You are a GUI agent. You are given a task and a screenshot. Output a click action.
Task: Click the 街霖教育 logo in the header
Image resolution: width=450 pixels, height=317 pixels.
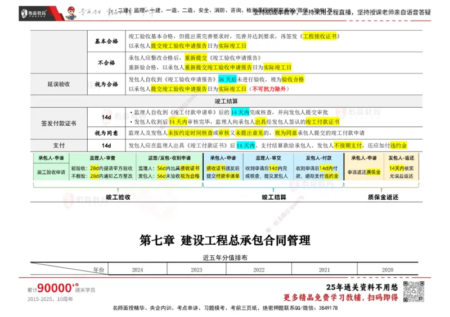click(34, 13)
